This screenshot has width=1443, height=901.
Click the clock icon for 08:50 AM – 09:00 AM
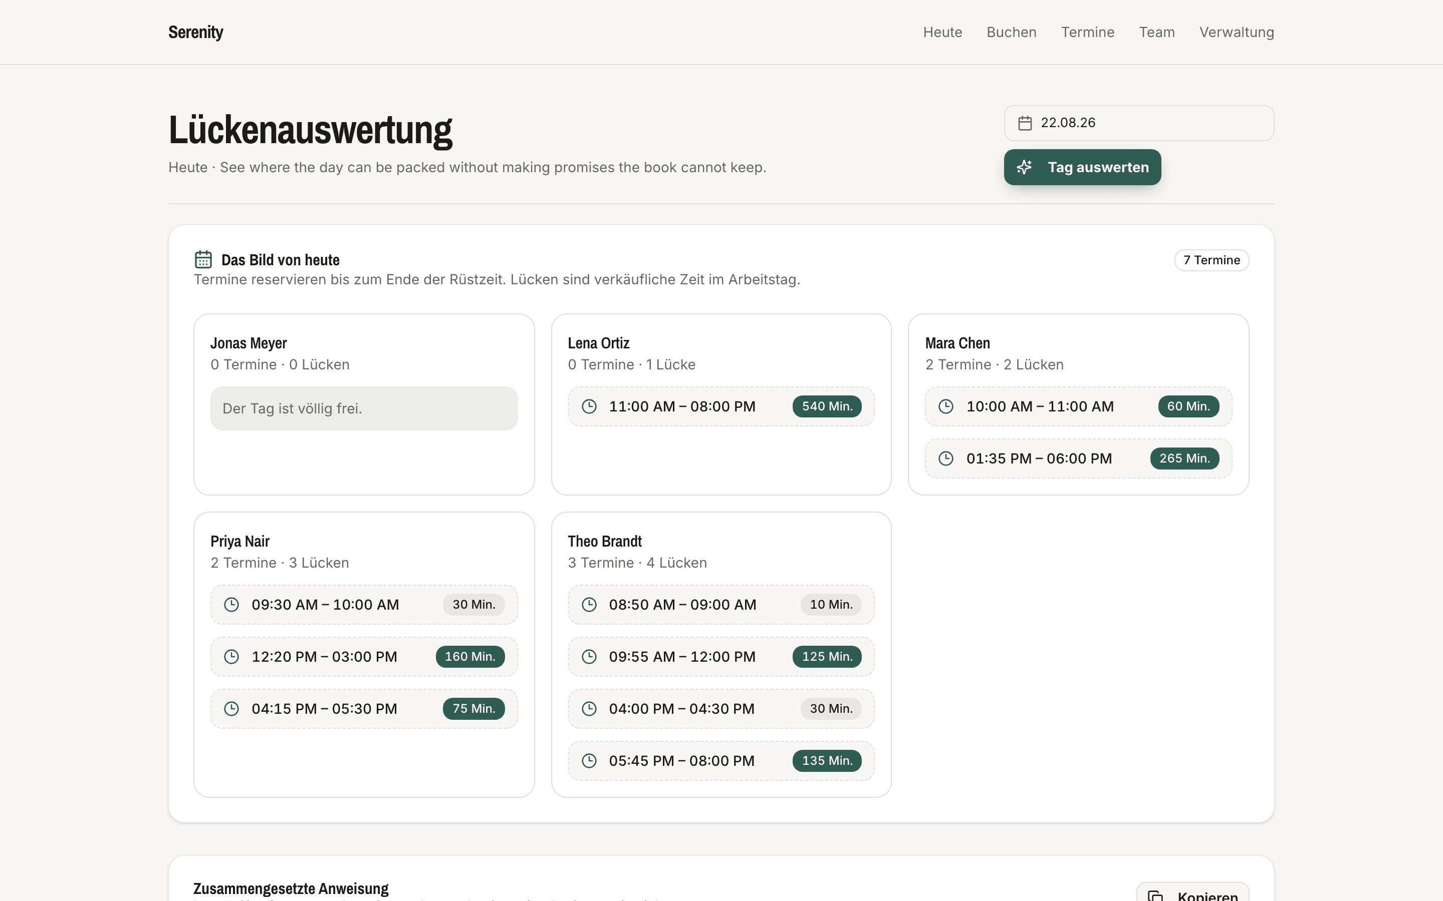point(589,605)
